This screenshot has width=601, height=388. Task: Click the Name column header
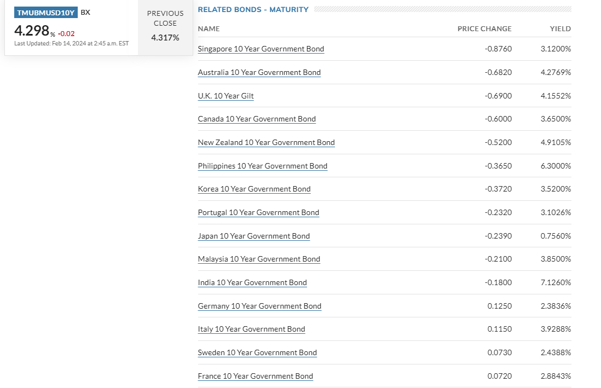209,28
